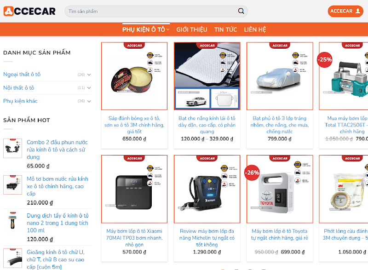The width and height of the screenshot is (368, 270).
Task: Open the PHỤ KIỆN Ô TÔ dropdown menu
Action: tap(146, 29)
